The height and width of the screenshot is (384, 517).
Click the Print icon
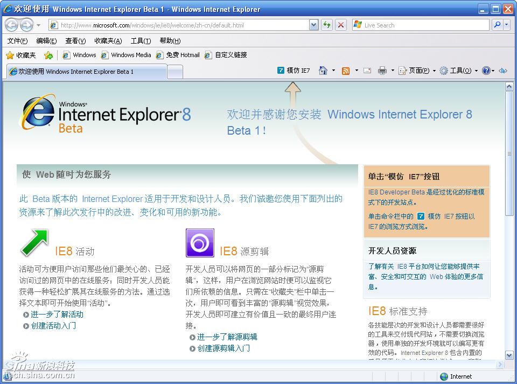pyautogui.click(x=382, y=71)
